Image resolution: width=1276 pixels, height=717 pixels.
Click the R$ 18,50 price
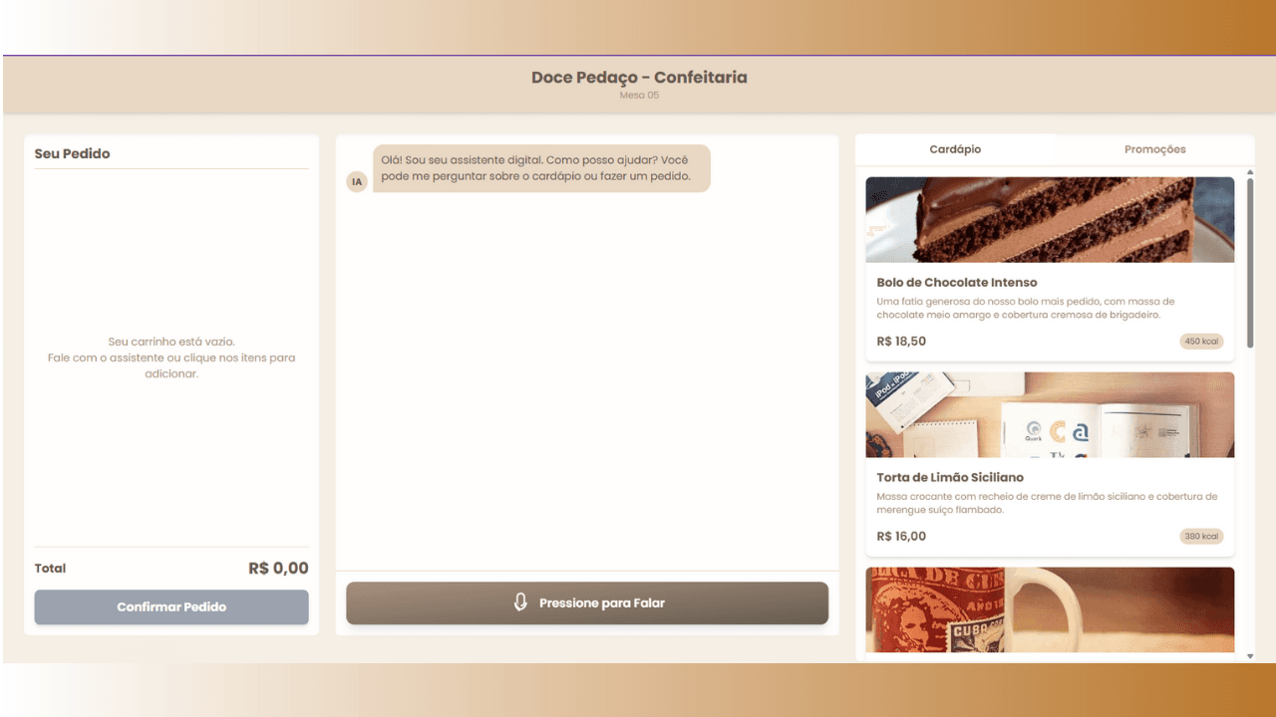pyautogui.click(x=901, y=342)
